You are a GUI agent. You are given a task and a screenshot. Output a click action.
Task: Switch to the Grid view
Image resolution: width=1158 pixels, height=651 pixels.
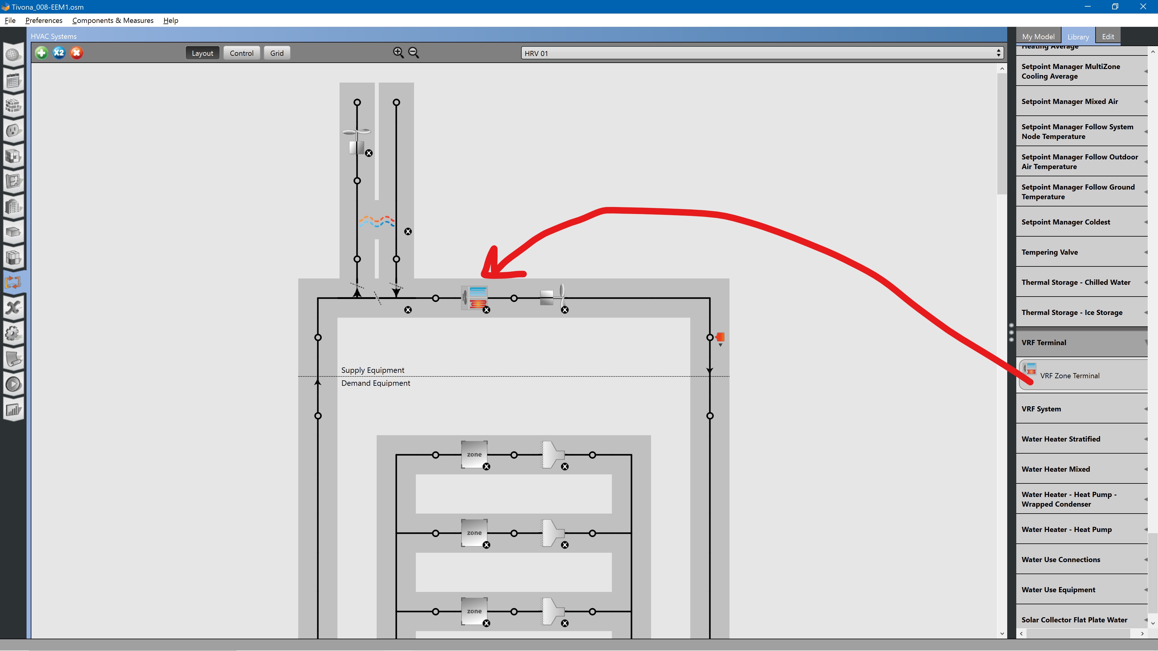pos(277,53)
